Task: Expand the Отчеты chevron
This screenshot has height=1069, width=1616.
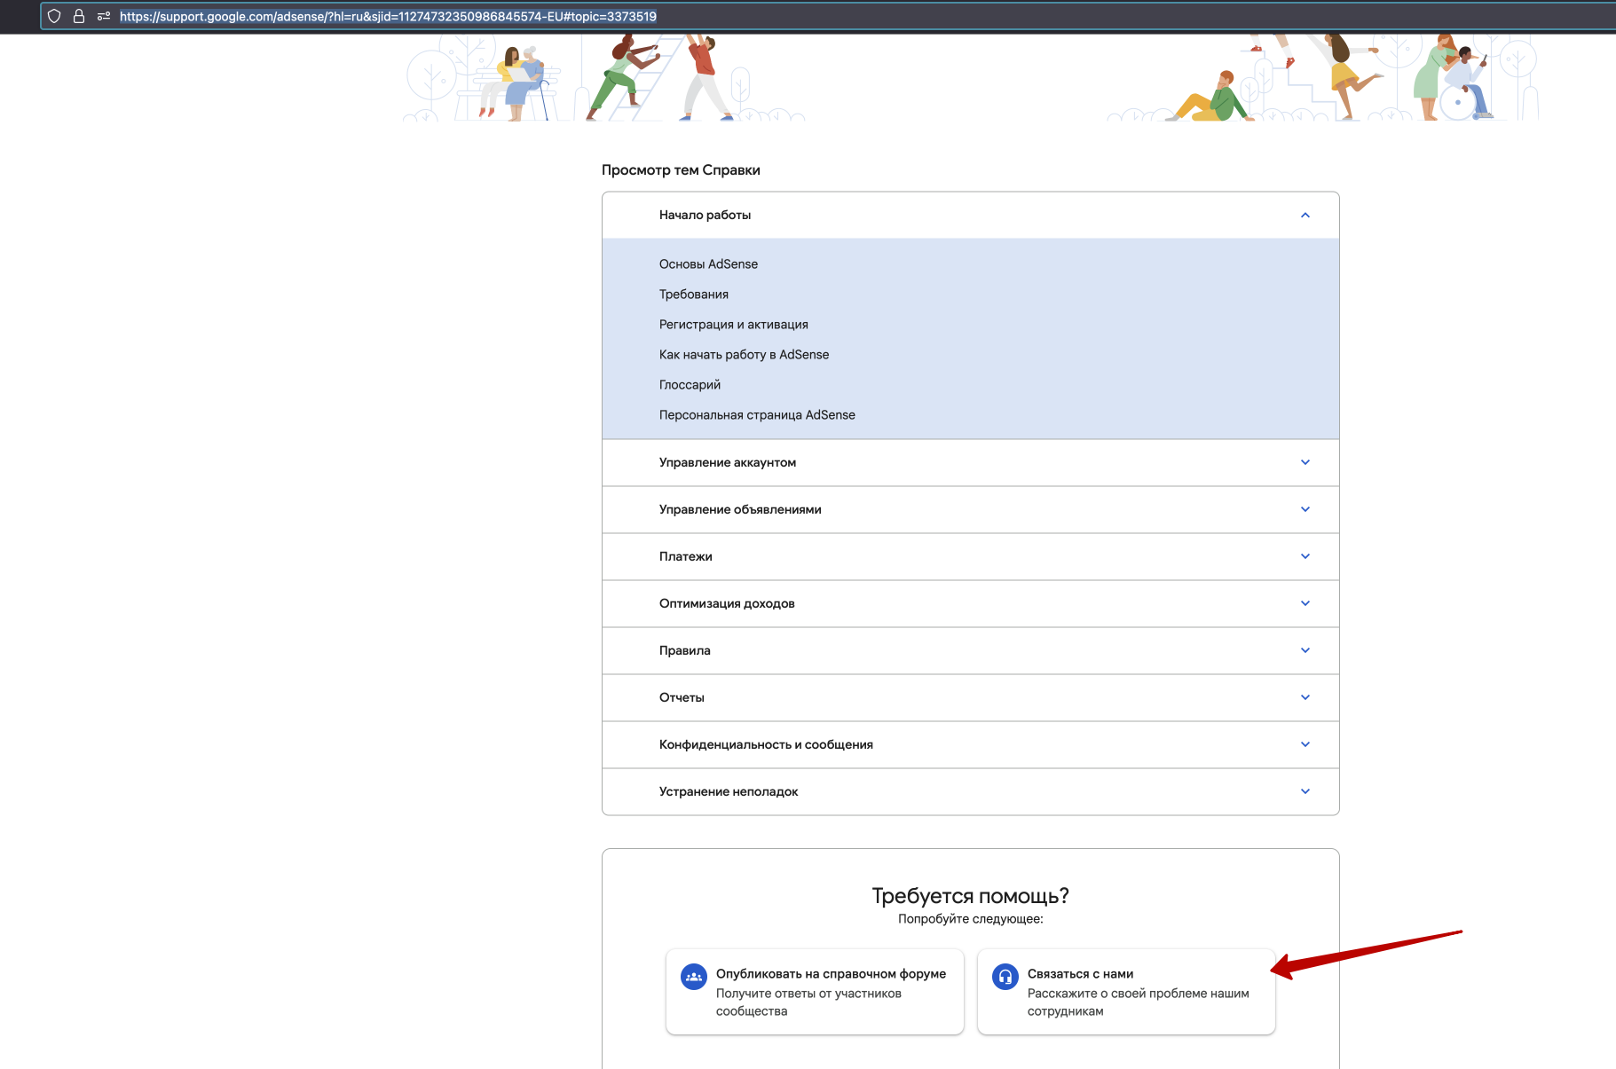Action: tap(1305, 697)
